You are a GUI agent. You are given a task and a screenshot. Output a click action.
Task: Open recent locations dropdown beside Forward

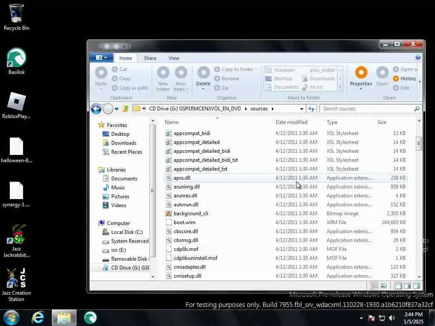pyautogui.click(x=116, y=109)
